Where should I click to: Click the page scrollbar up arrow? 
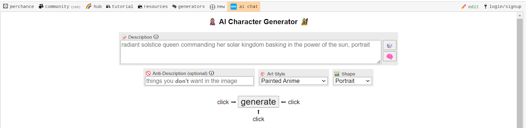click(x=520, y=15)
